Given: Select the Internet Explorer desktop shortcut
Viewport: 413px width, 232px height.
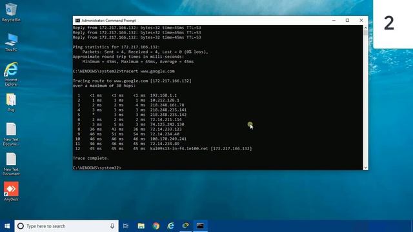Looking at the screenshot, I should click(11, 74).
